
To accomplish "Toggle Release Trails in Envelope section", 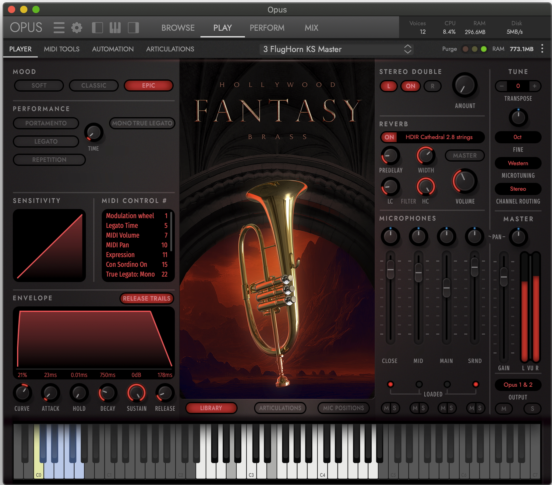I will tap(147, 298).
